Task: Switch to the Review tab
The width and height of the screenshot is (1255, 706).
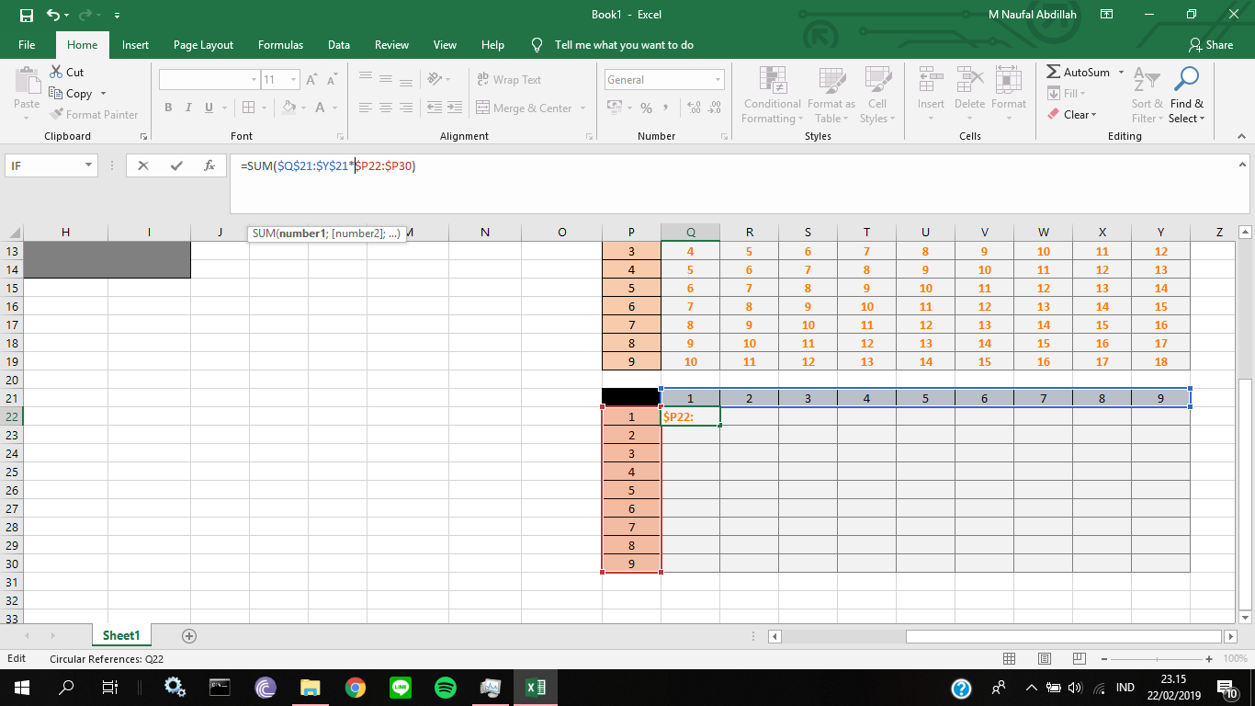Action: click(391, 44)
